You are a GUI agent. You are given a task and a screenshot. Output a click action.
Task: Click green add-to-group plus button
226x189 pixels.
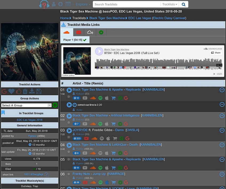tap(55, 105)
